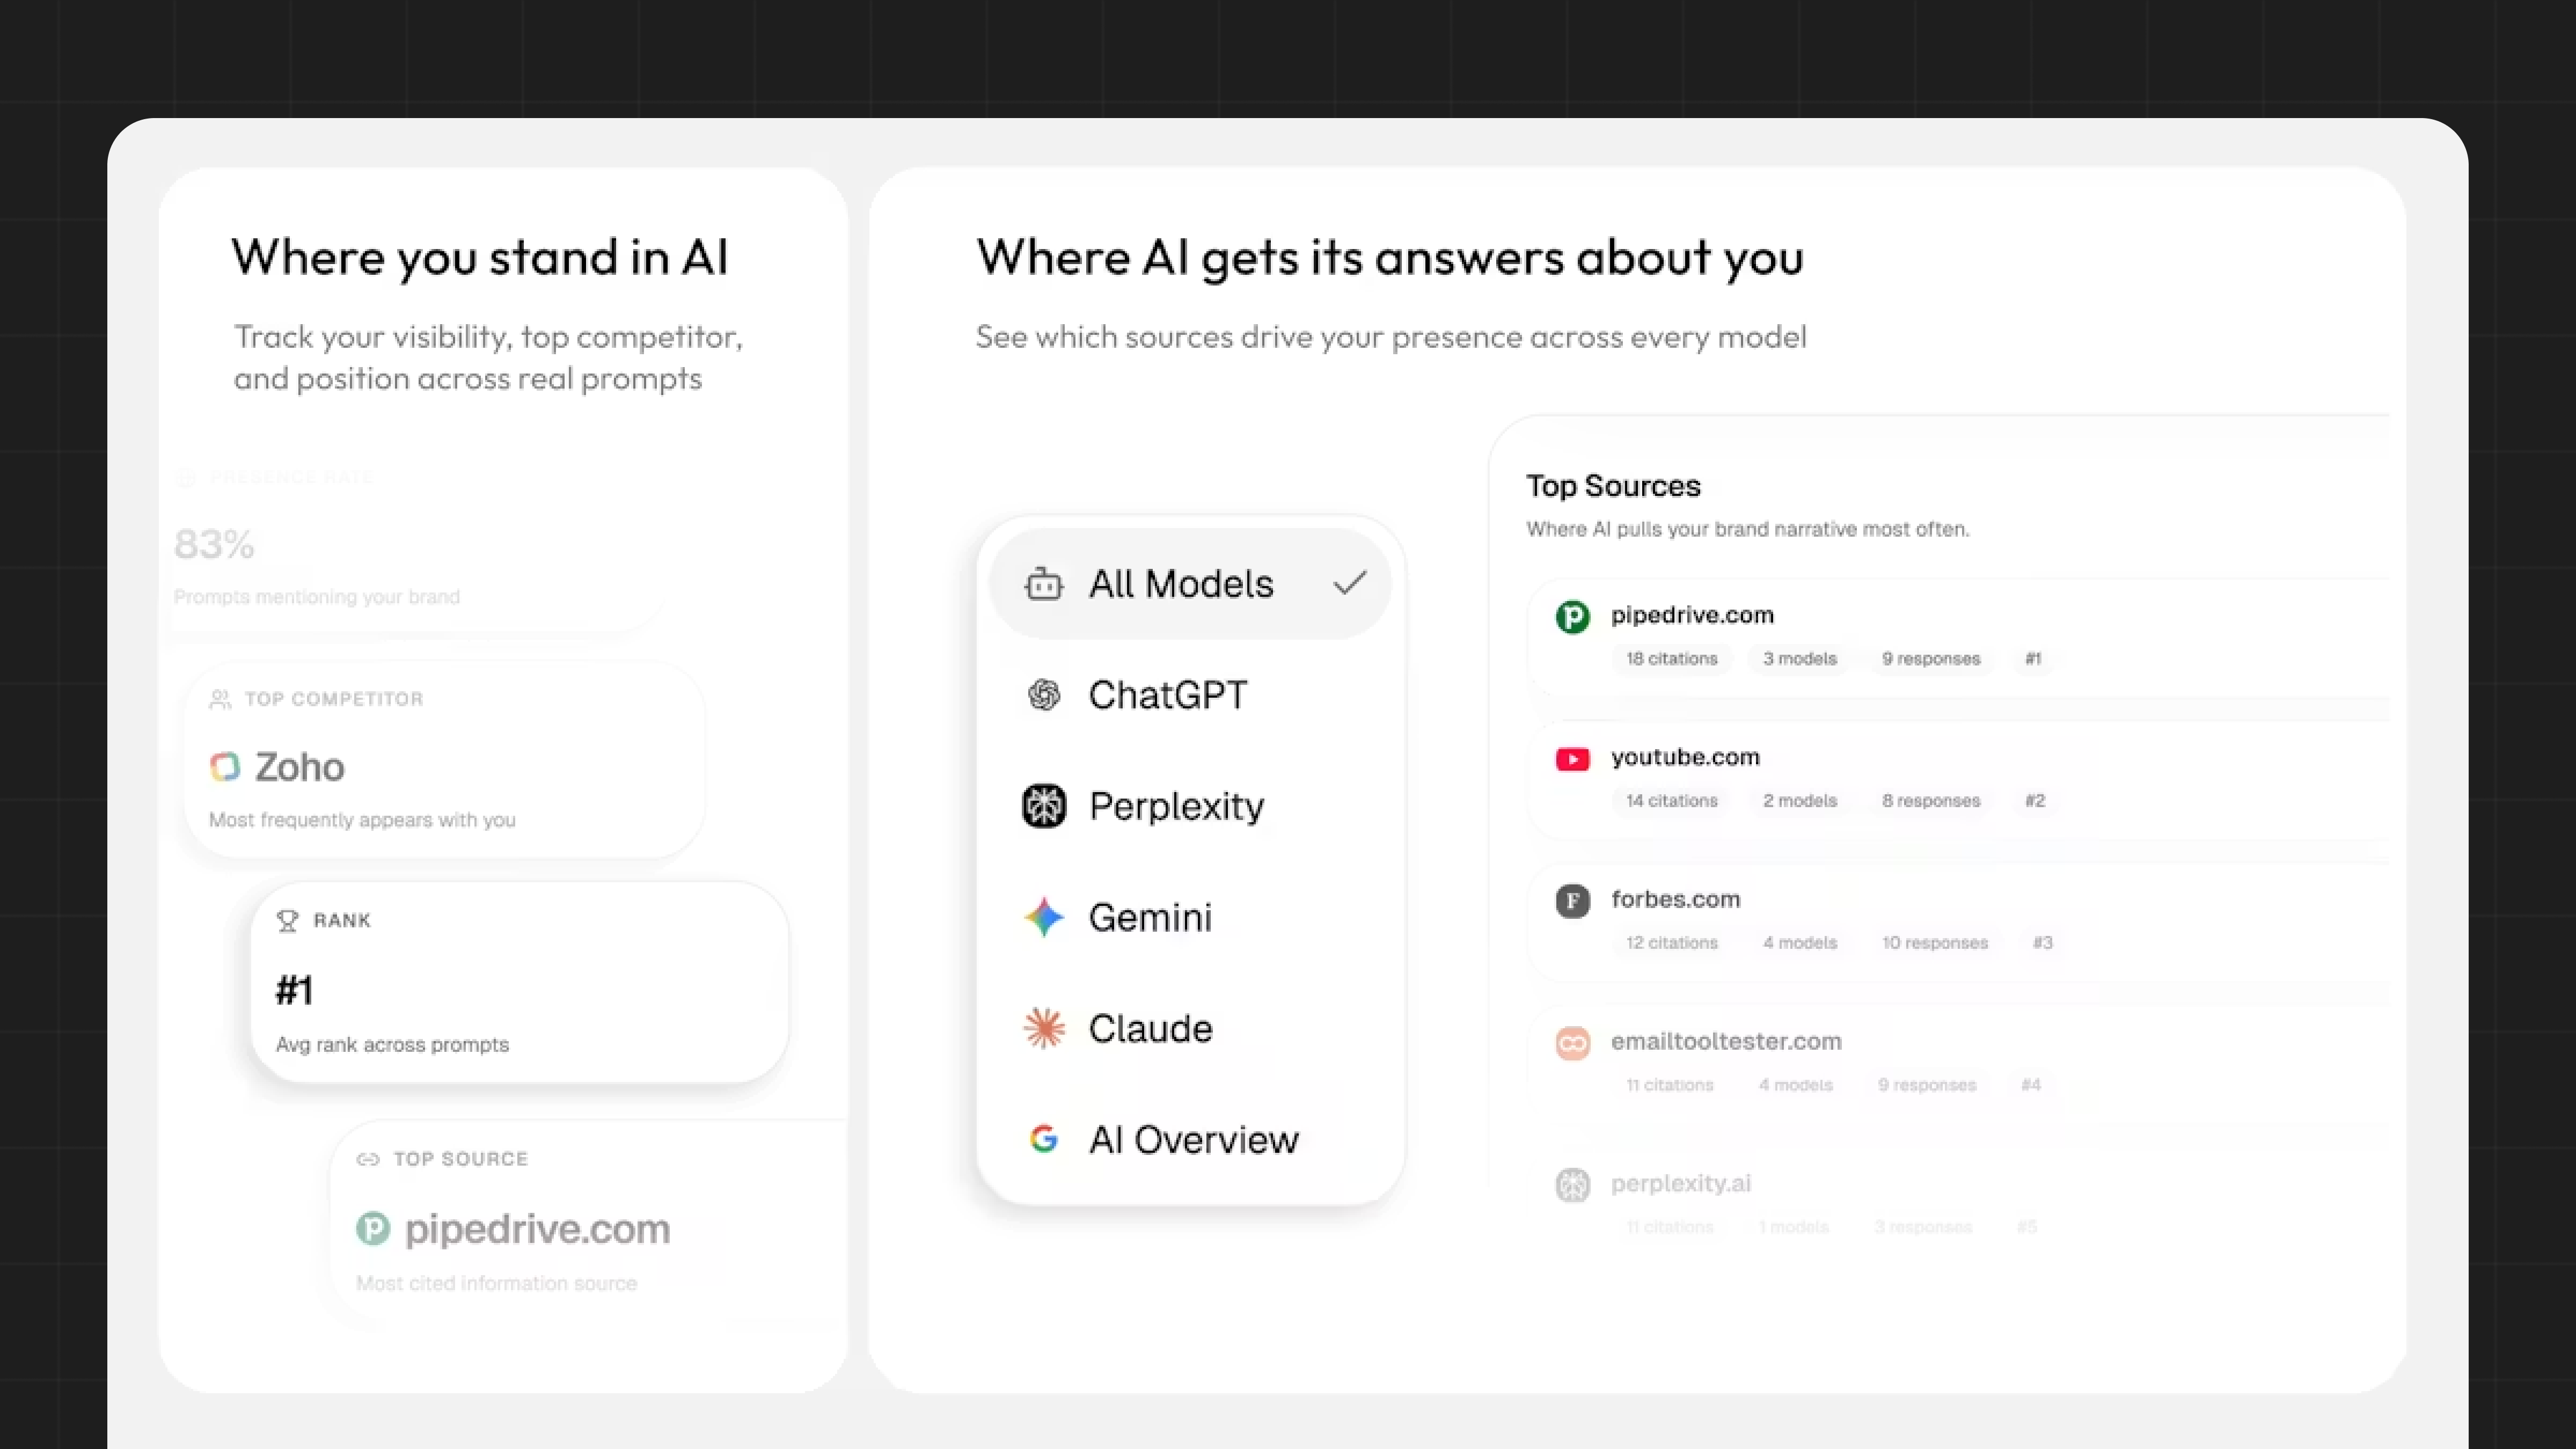Click the pipedrive.com favicon in Top Sources
2576x1449 pixels.
coord(1572,616)
